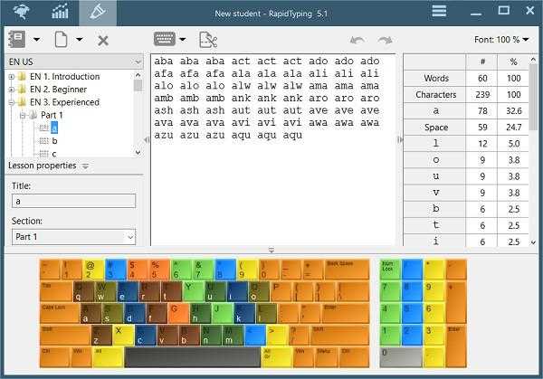
Task: Click the keyboard layout icon
Action: (x=164, y=40)
